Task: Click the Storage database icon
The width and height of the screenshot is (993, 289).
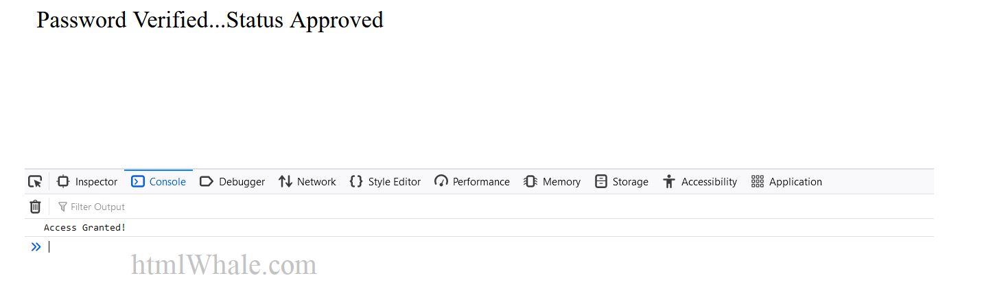Action: click(x=601, y=182)
